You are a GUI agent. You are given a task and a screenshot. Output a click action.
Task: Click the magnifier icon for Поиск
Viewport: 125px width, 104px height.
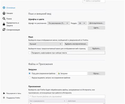[4, 19]
